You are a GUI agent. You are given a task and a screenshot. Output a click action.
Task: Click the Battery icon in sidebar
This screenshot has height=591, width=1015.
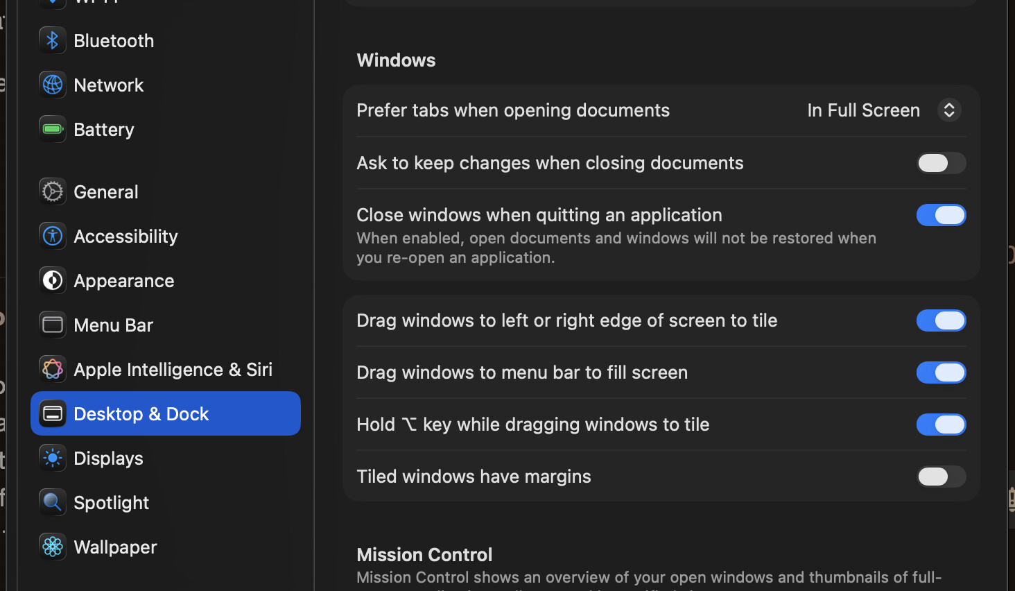tap(53, 130)
